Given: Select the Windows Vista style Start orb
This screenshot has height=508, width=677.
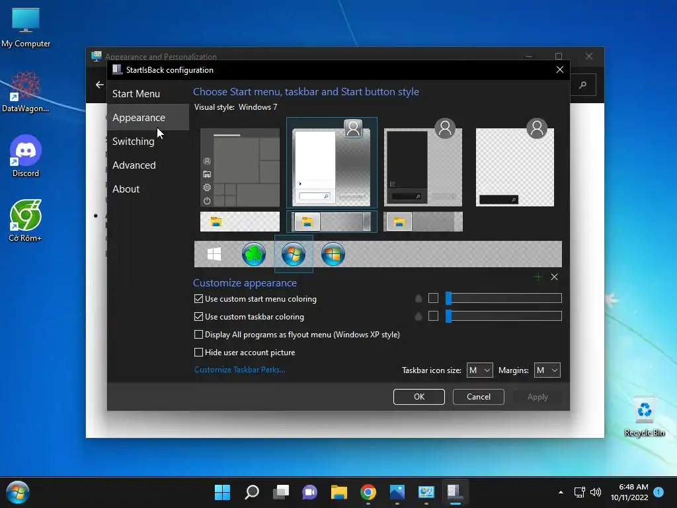Looking at the screenshot, I should [333, 254].
